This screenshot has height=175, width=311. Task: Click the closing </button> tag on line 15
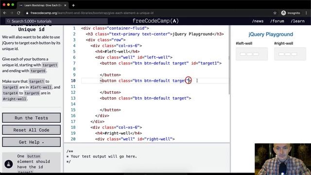[x=110, y=110]
